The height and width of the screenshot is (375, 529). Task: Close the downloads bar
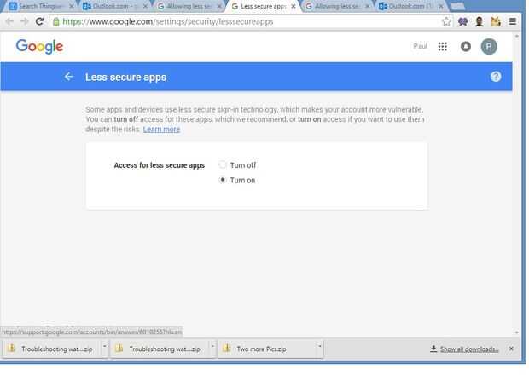(x=511, y=349)
